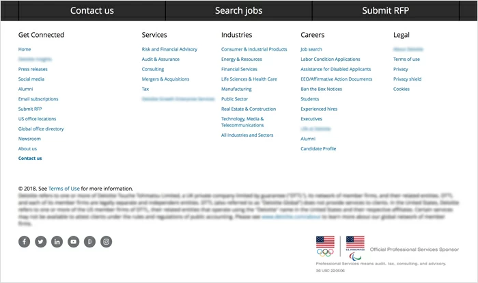Click the Job search link
Viewport: 478px width, 283px height.
pos(311,49)
